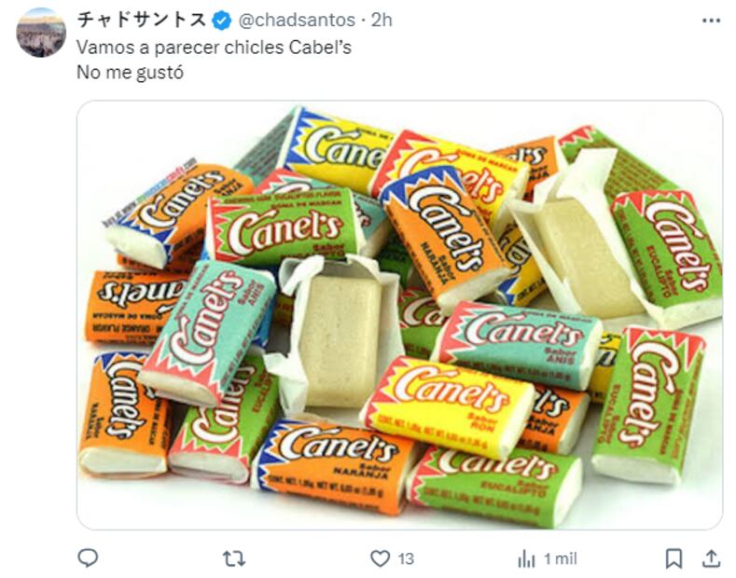Open the Canel's gum photo
This screenshot has height=578, width=736.
pos(399,315)
